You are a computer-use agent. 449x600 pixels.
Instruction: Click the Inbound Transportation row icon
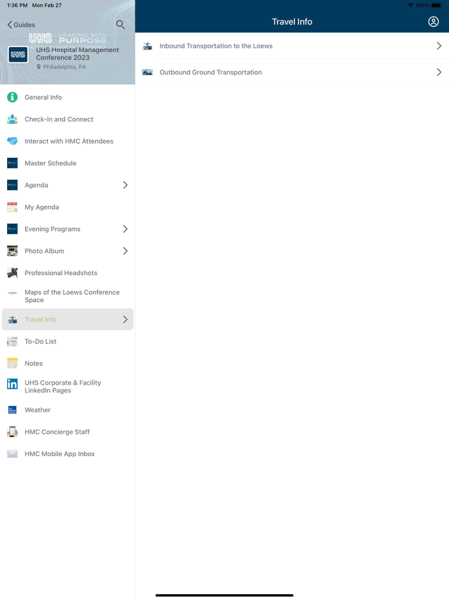[148, 46]
